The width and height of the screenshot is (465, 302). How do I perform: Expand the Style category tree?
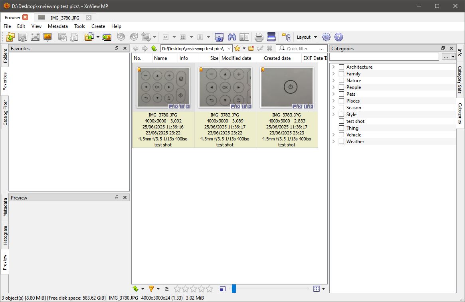[x=334, y=114]
